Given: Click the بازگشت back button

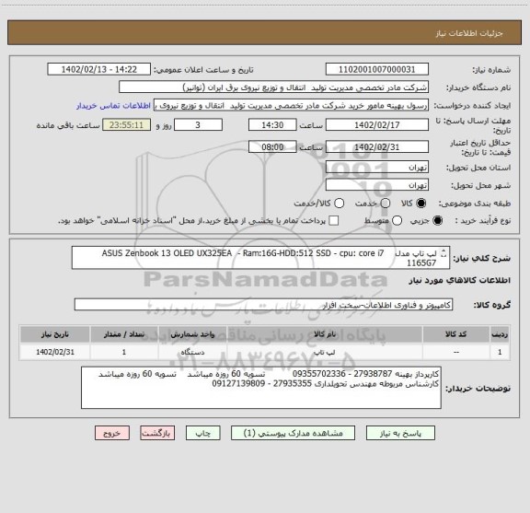Looking at the screenshot, I should click(x=157, y=433).
